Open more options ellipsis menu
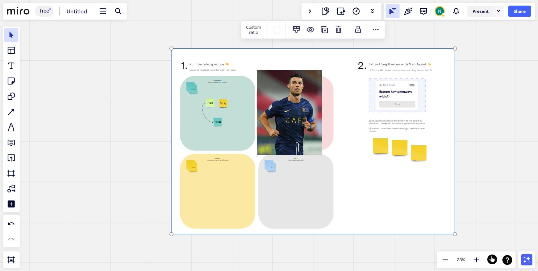The width and height of the screenshot is (538, 271). [x=375, y=30]
